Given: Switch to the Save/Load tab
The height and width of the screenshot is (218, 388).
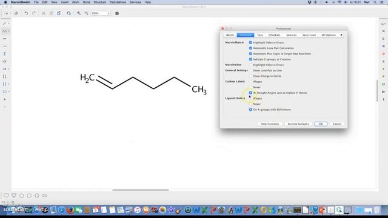Looking at the screenshot, I should 309,35.
